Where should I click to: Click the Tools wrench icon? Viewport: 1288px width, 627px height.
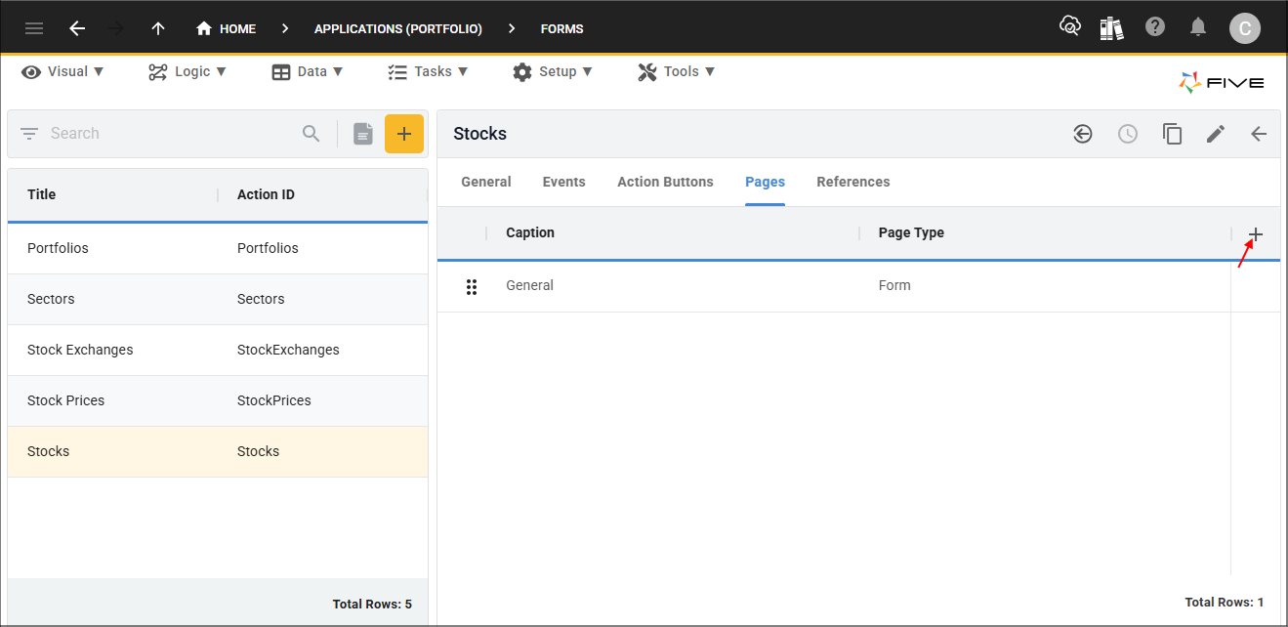[647, 71]
